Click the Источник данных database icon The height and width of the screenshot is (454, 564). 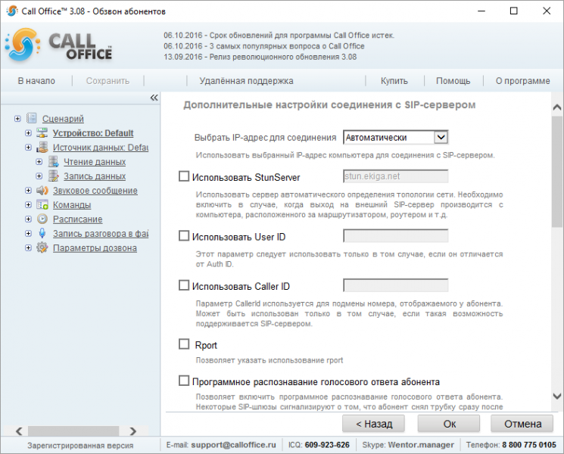[42, 147]
